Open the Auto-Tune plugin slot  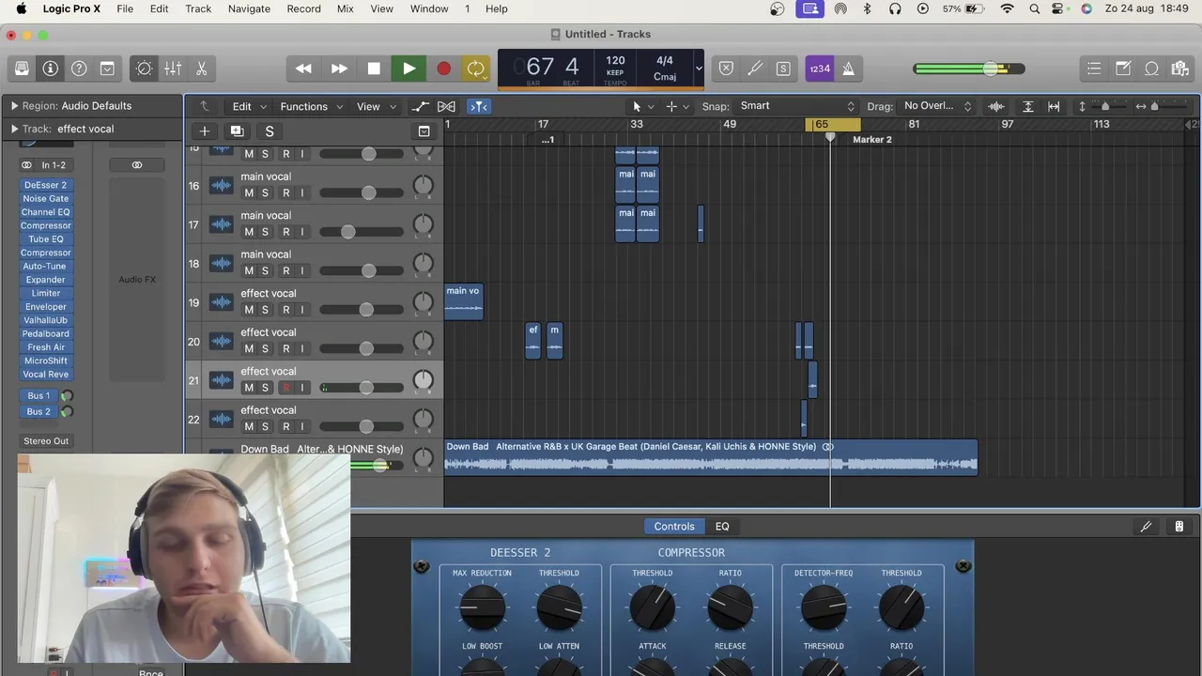click(45, 267)
